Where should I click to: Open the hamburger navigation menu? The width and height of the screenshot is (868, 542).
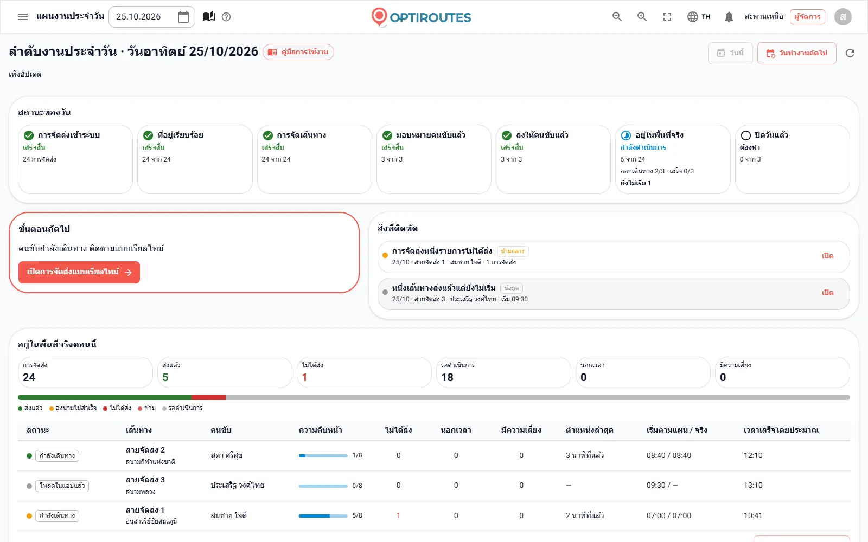tap(23, 17)
